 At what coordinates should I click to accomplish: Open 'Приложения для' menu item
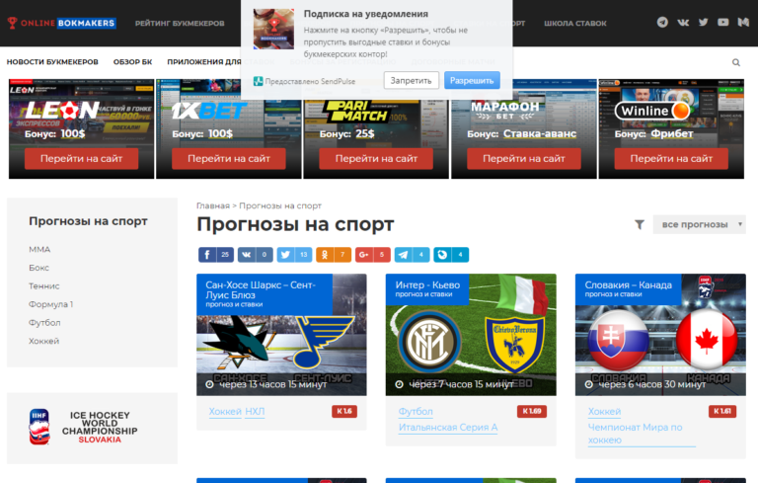[204, 62]
